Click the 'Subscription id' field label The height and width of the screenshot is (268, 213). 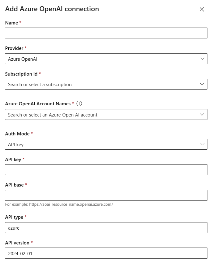point(21,74)
